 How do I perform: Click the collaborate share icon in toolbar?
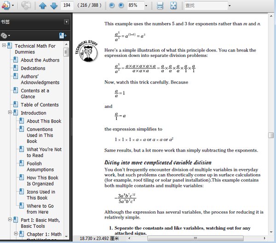[6, 5]
